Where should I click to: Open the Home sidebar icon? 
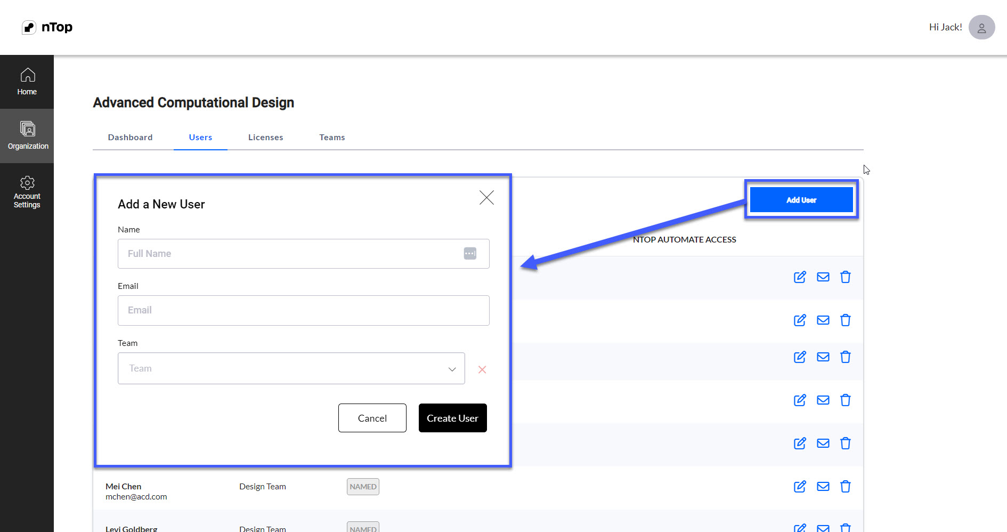point(27,75)
